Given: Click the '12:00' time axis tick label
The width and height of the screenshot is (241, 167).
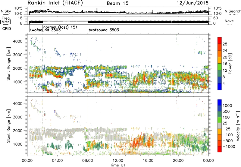Looking at the screenshot, I should click(x=118, y=161).
